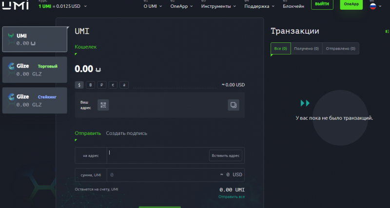Select the Кошелек tab
This screenshot has height=208, width=390.
[x=86, y=47]
